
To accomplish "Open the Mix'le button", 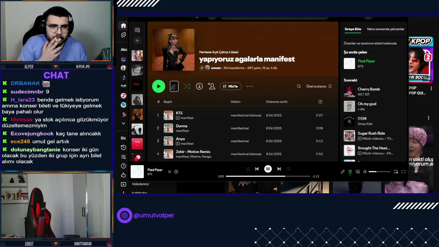I will pyautogui.click(x=230, y=86).
